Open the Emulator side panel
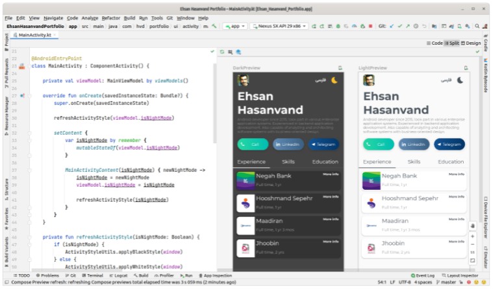493x289 pixels. click(x=486, y=257)
